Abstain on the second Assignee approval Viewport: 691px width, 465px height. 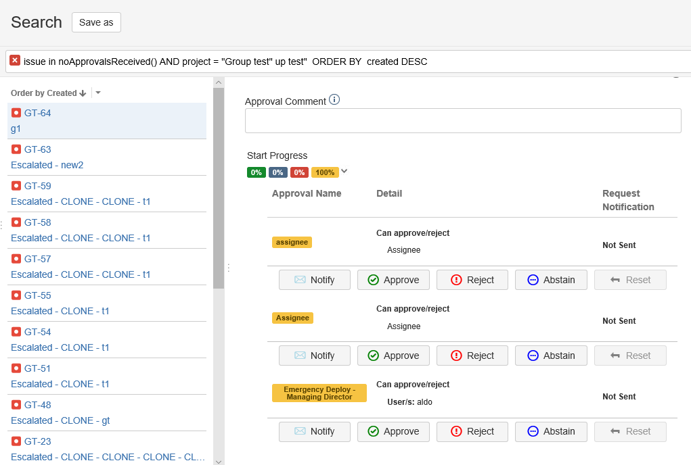(x=550, y=356)
